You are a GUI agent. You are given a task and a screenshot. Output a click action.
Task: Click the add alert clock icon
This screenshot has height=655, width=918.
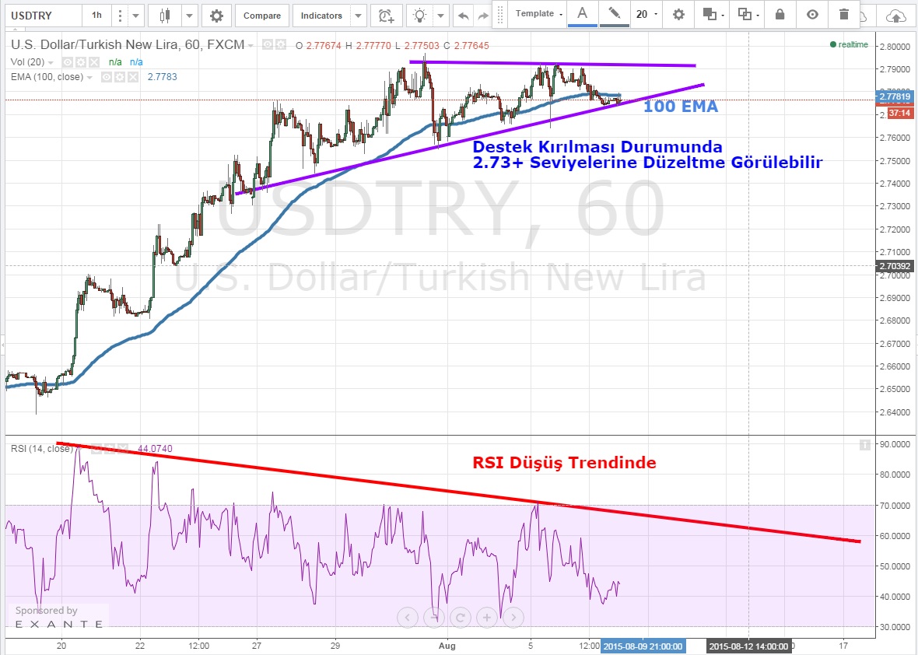tap(385, 16)
